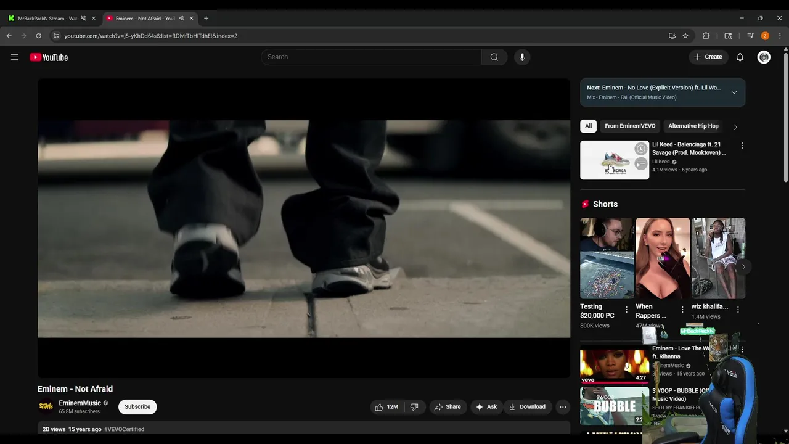Image resolution: width=789 pixels, height=444 pixels.
Task: Open the Lil Keed Balenciaga thumbnail
Action: pos(615,160)
